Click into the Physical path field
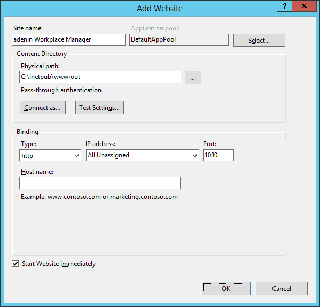320x307 pixels. (x=100, y=77)
